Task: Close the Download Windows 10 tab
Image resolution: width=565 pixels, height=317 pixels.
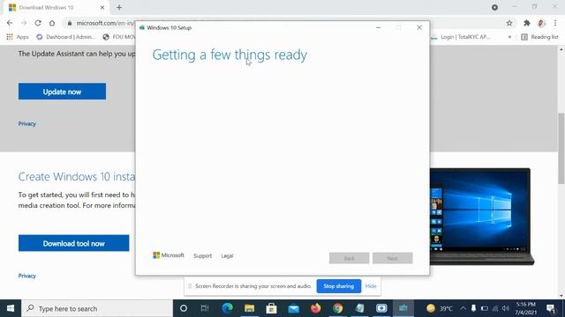Action: click(x=102, y=7)
